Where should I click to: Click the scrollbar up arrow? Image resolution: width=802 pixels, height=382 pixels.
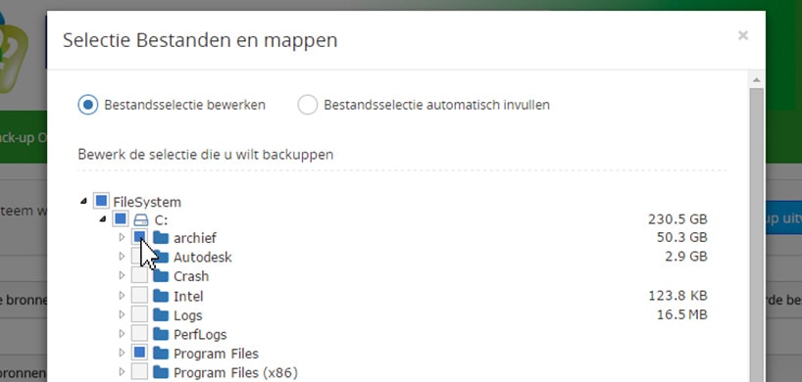pyautogui.click(x=756, y=79)
